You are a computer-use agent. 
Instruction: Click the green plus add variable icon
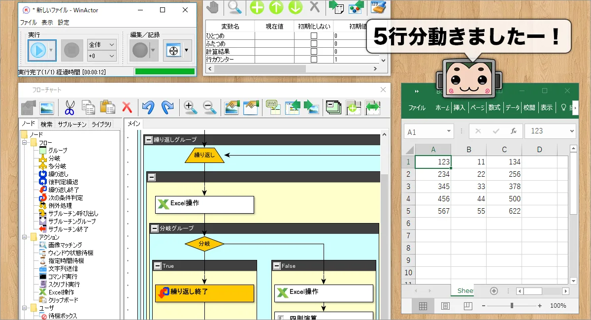click(x=257, y=7)
